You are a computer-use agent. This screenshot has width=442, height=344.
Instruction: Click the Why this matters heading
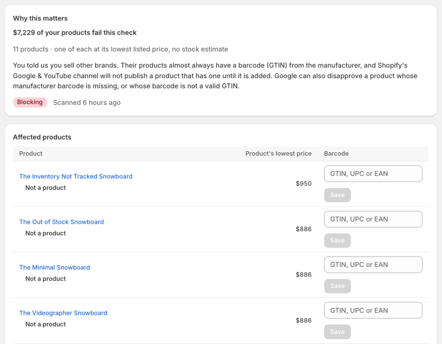pyautogui.click(x=40, y=18)
